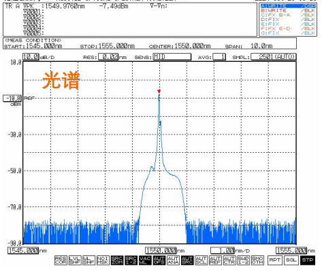Click the AVG 1 averaging field
The width and height of the screenshot is (322, 271).
click(219, 56)
